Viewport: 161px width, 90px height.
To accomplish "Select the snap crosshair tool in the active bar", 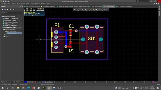I will point(77,9).
